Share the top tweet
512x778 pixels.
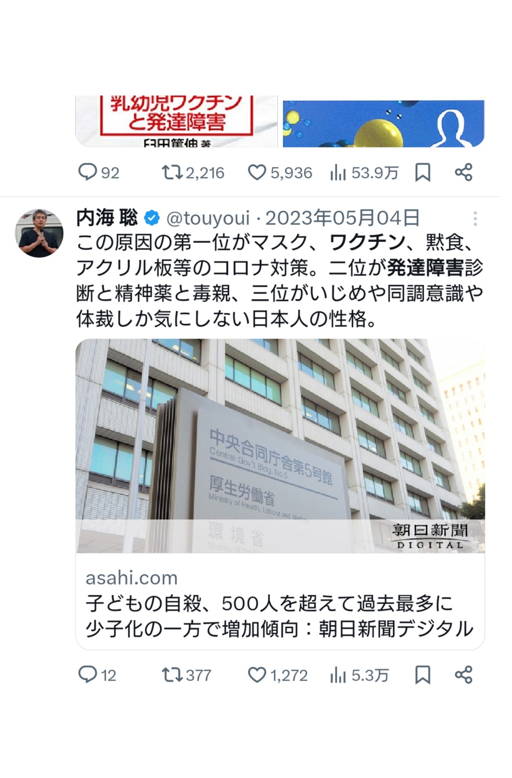pos(463,173)
